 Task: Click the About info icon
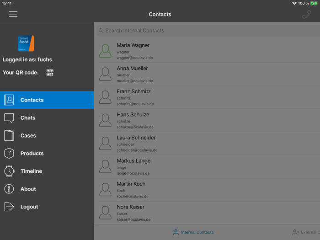pyautogui.click(x=9, y=189)
